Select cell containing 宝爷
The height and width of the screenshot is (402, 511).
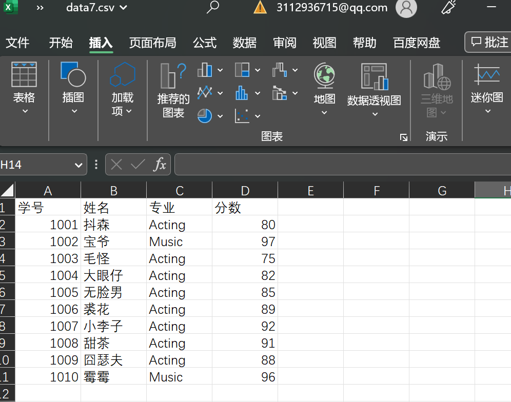114,241
